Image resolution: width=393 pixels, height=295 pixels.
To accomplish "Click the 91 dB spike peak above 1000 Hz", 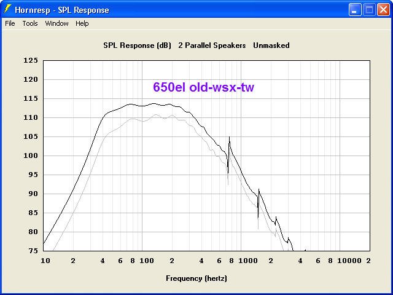I will (259, 189).
